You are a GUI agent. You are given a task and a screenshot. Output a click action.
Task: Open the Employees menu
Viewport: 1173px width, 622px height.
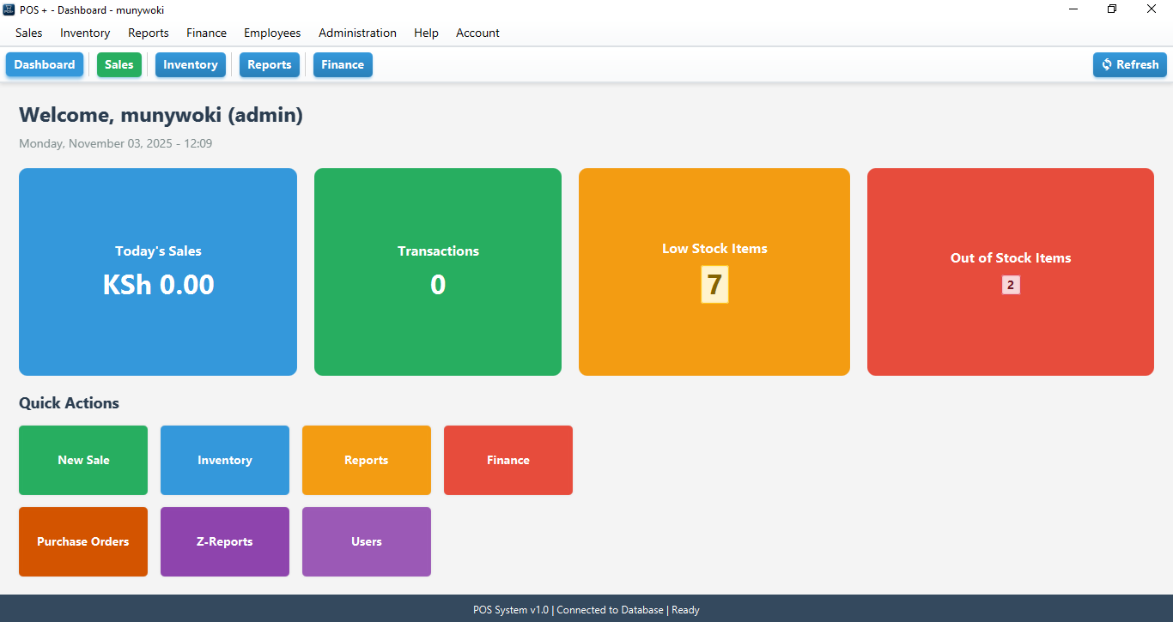(272, 33)
